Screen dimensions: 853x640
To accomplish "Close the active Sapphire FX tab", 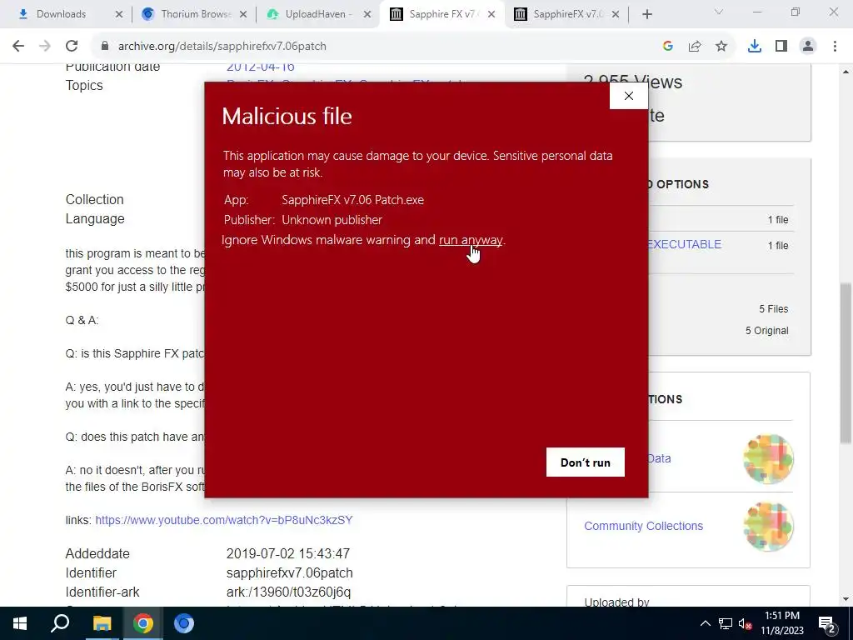I will (491, 14).
